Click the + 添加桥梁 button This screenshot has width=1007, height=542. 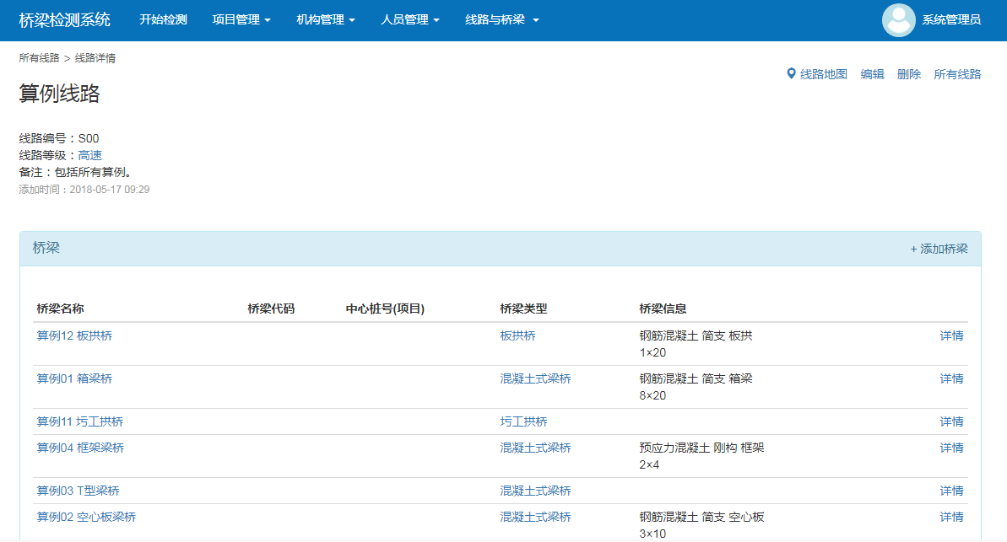(939, 249)
